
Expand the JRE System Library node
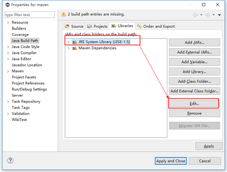pos(68,42)
